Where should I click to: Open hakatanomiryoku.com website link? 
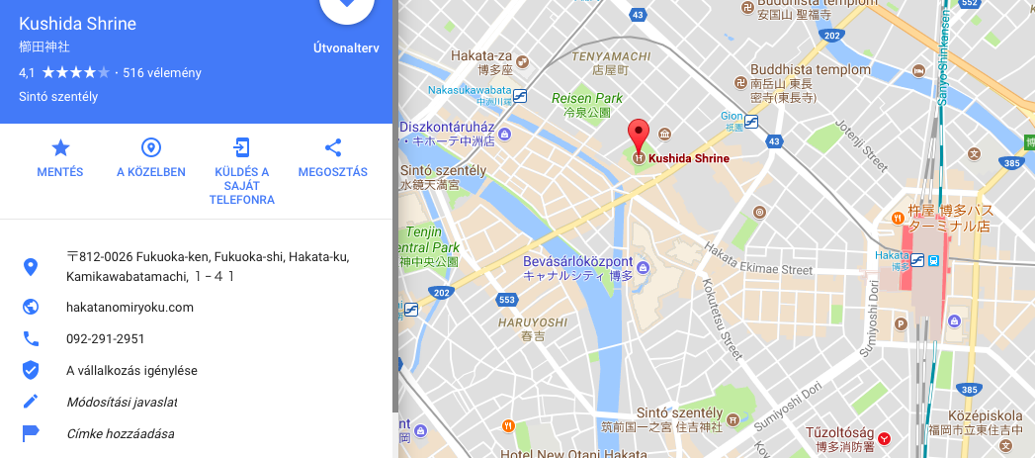point(130,308)
